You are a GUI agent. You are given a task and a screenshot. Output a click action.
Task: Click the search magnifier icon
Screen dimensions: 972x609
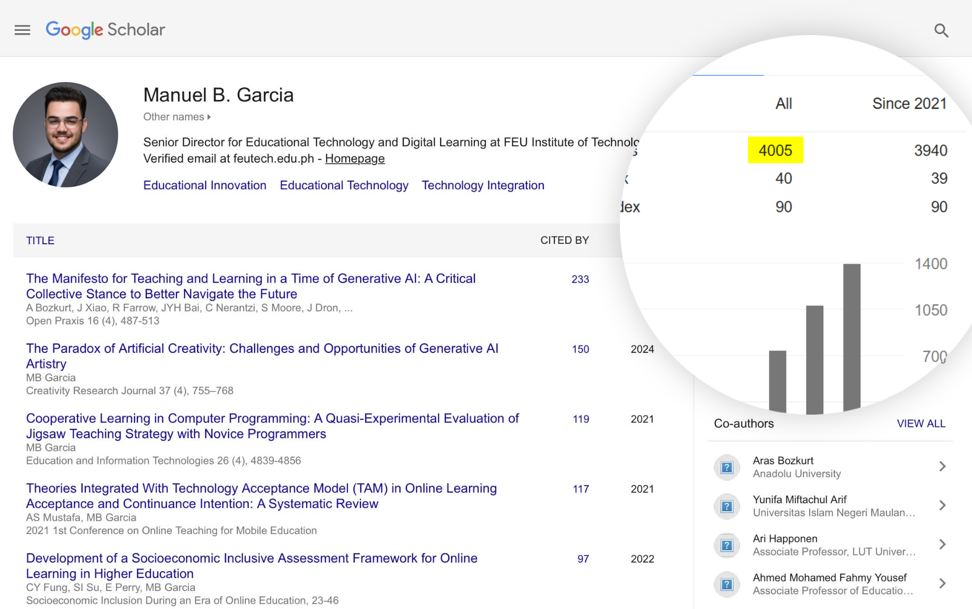(942, 30)
